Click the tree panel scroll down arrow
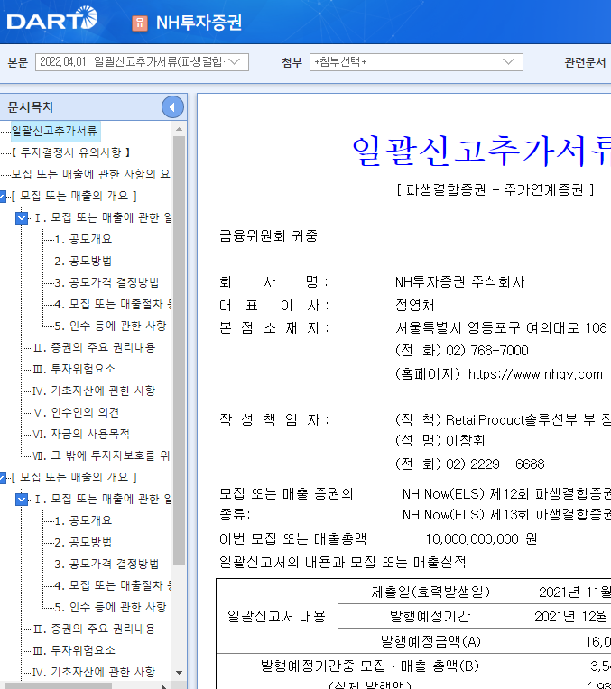Viewport: 611px width, 689px height. [x=179, y=672]
